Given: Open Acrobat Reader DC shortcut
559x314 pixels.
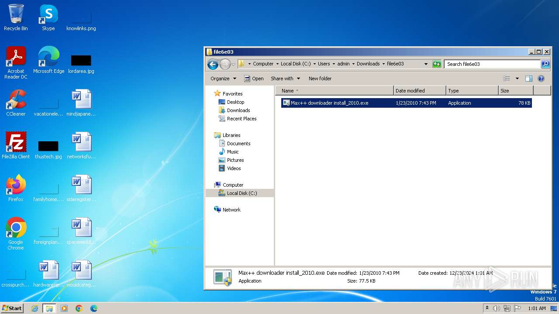Looking at the screenshot, I should 16,62.
